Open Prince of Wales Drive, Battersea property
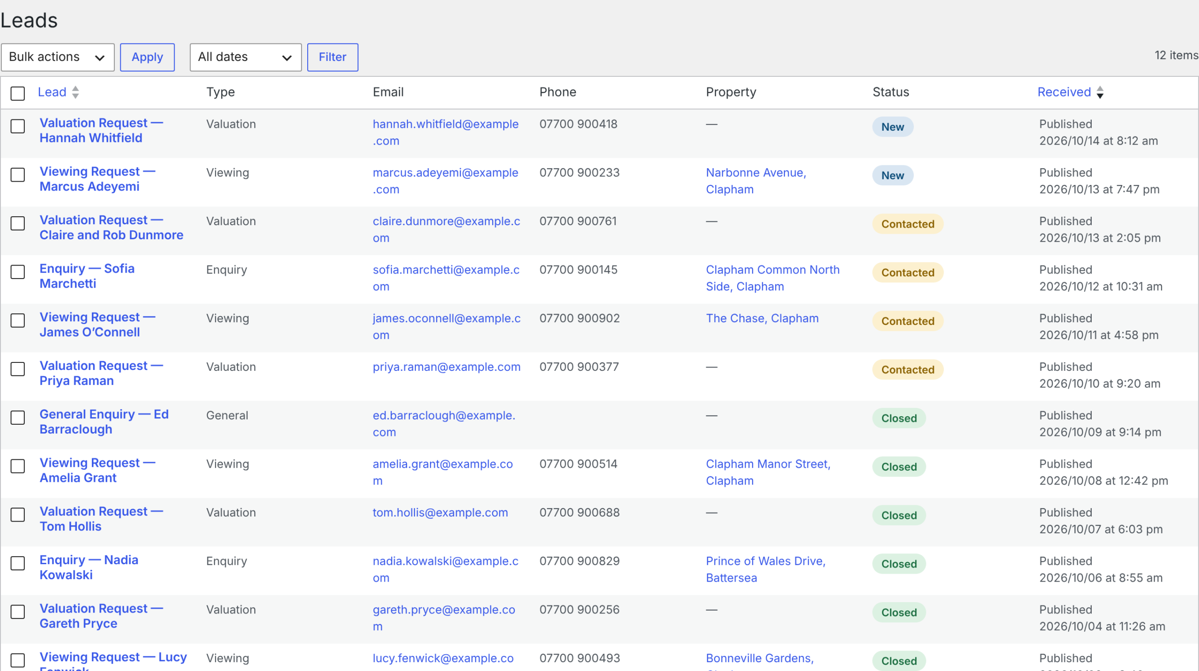The width and height of the screenshot is (1199, 671). (766, 569)
